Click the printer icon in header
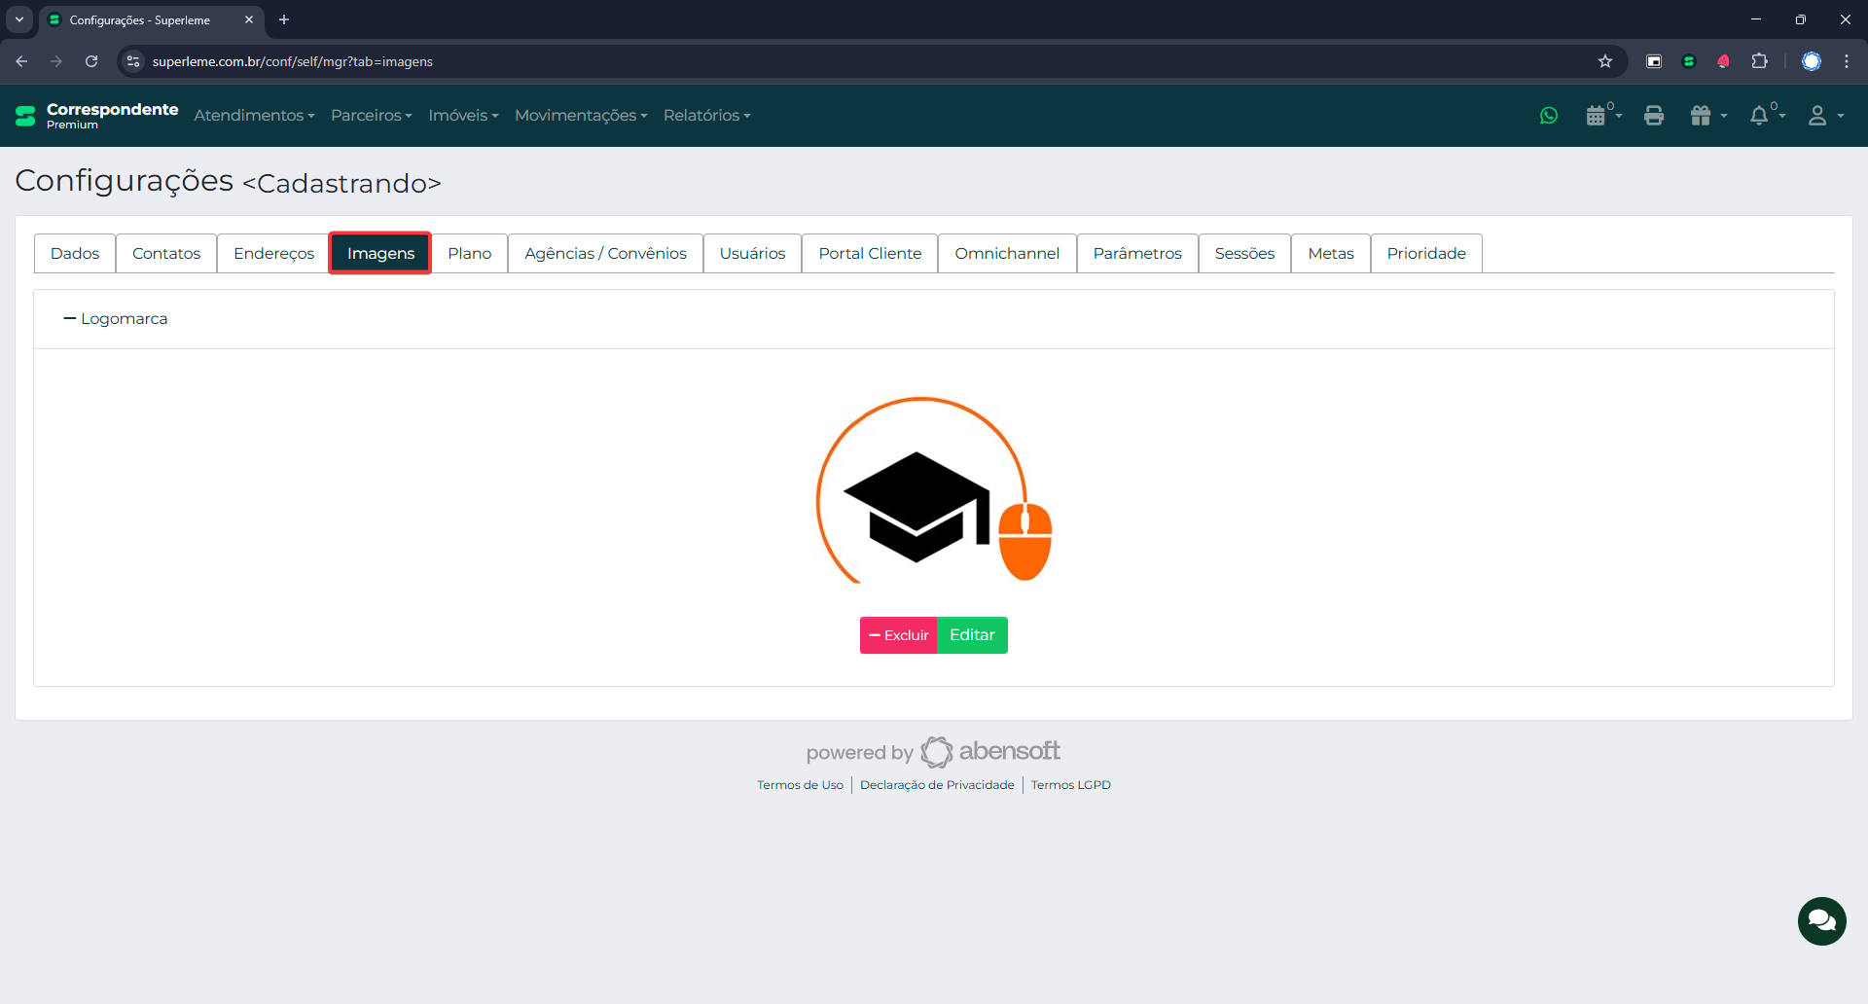Viewport: 1868px width, 1004px height. [1654, 116]
